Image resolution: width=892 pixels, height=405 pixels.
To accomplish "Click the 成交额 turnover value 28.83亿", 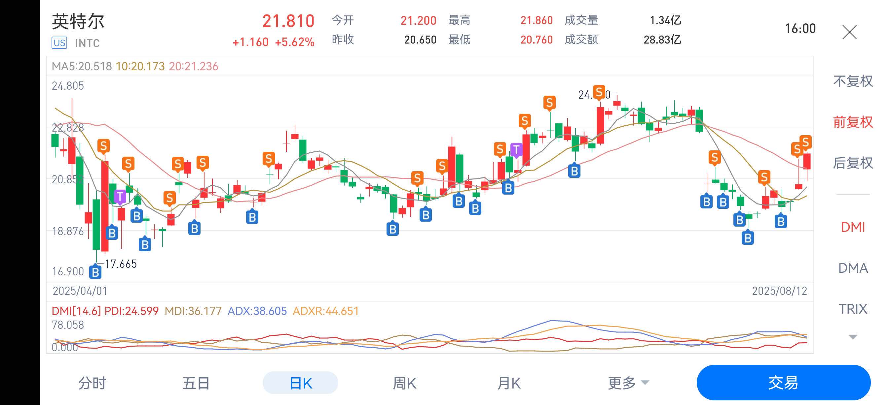I will pyautogui.click(x=662, y=40).
